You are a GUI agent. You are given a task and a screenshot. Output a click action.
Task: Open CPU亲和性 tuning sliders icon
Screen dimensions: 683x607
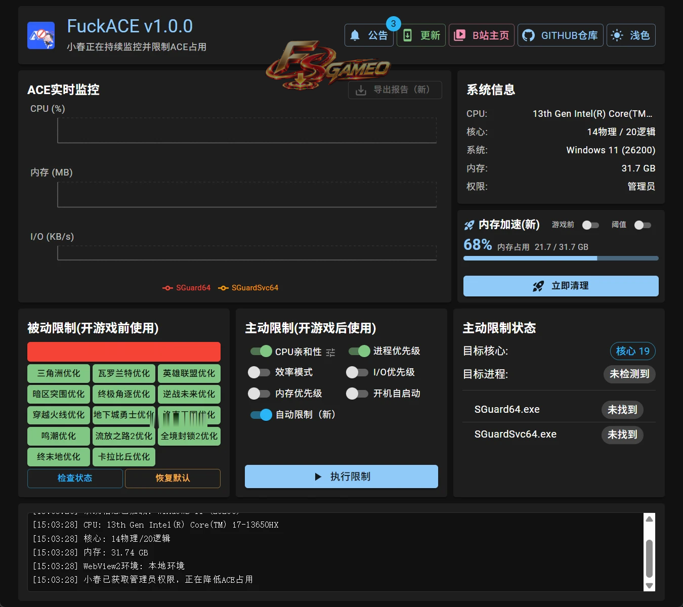pyautogui.click(x=330, y=353)
